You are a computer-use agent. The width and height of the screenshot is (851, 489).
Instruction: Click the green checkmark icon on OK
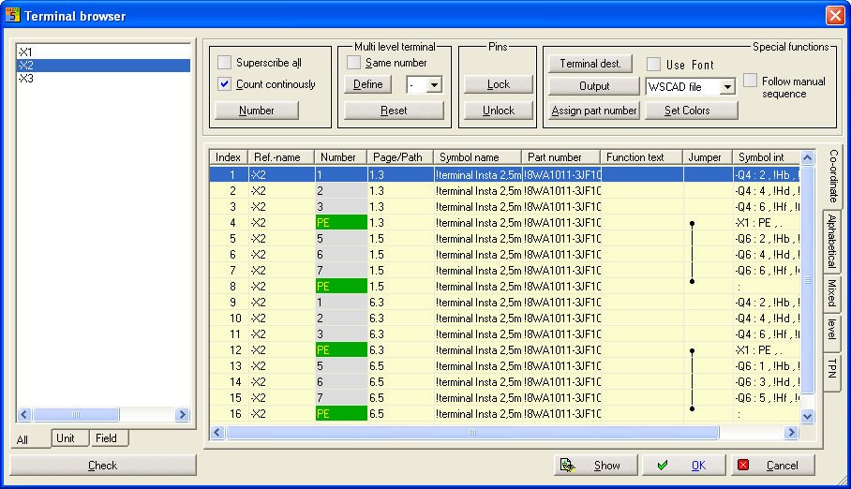pos(662,466)
